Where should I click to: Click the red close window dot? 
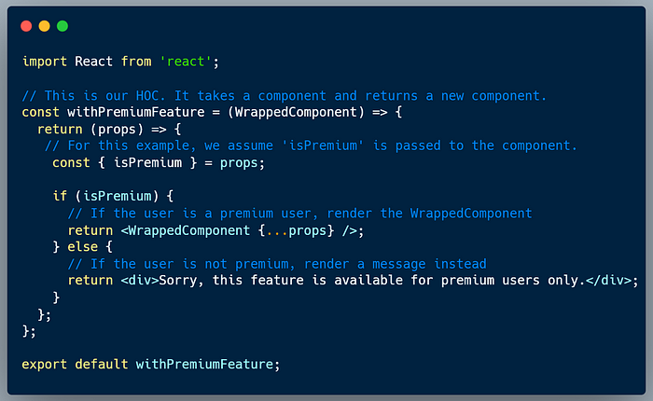click(x=26, y=26)
